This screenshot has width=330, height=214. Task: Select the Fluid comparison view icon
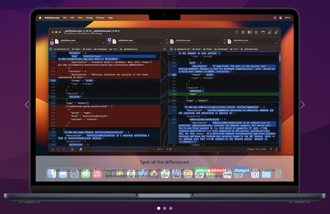tap(249, 32)
